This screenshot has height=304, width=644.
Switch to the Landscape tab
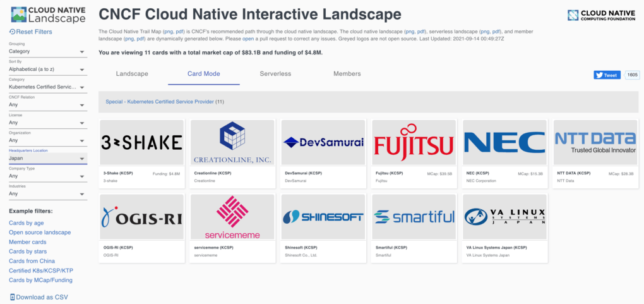(132, 74)
